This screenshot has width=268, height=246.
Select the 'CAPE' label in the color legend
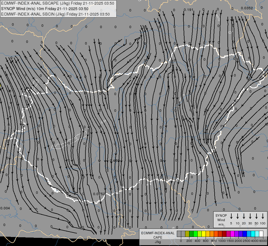coord(158,238)
